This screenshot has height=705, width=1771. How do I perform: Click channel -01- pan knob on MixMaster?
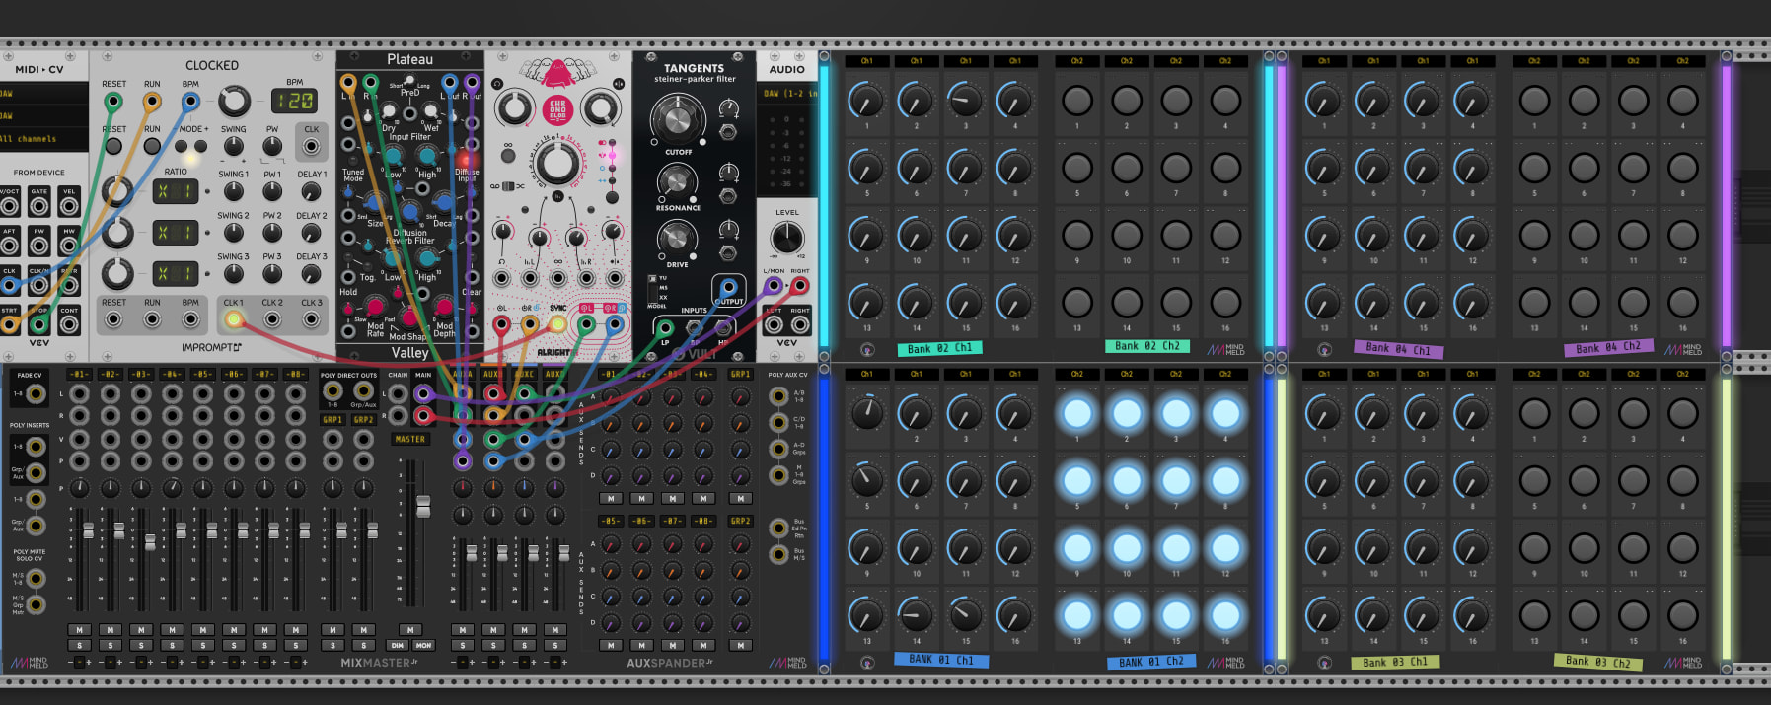tap(80, 487)
